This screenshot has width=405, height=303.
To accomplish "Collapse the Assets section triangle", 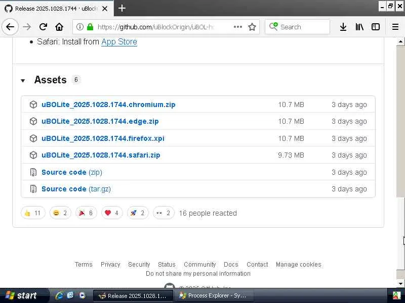I will coord(23,81).
